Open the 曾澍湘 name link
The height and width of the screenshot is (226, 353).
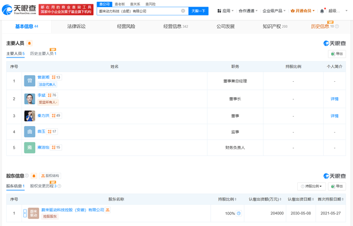pos(43,77)
